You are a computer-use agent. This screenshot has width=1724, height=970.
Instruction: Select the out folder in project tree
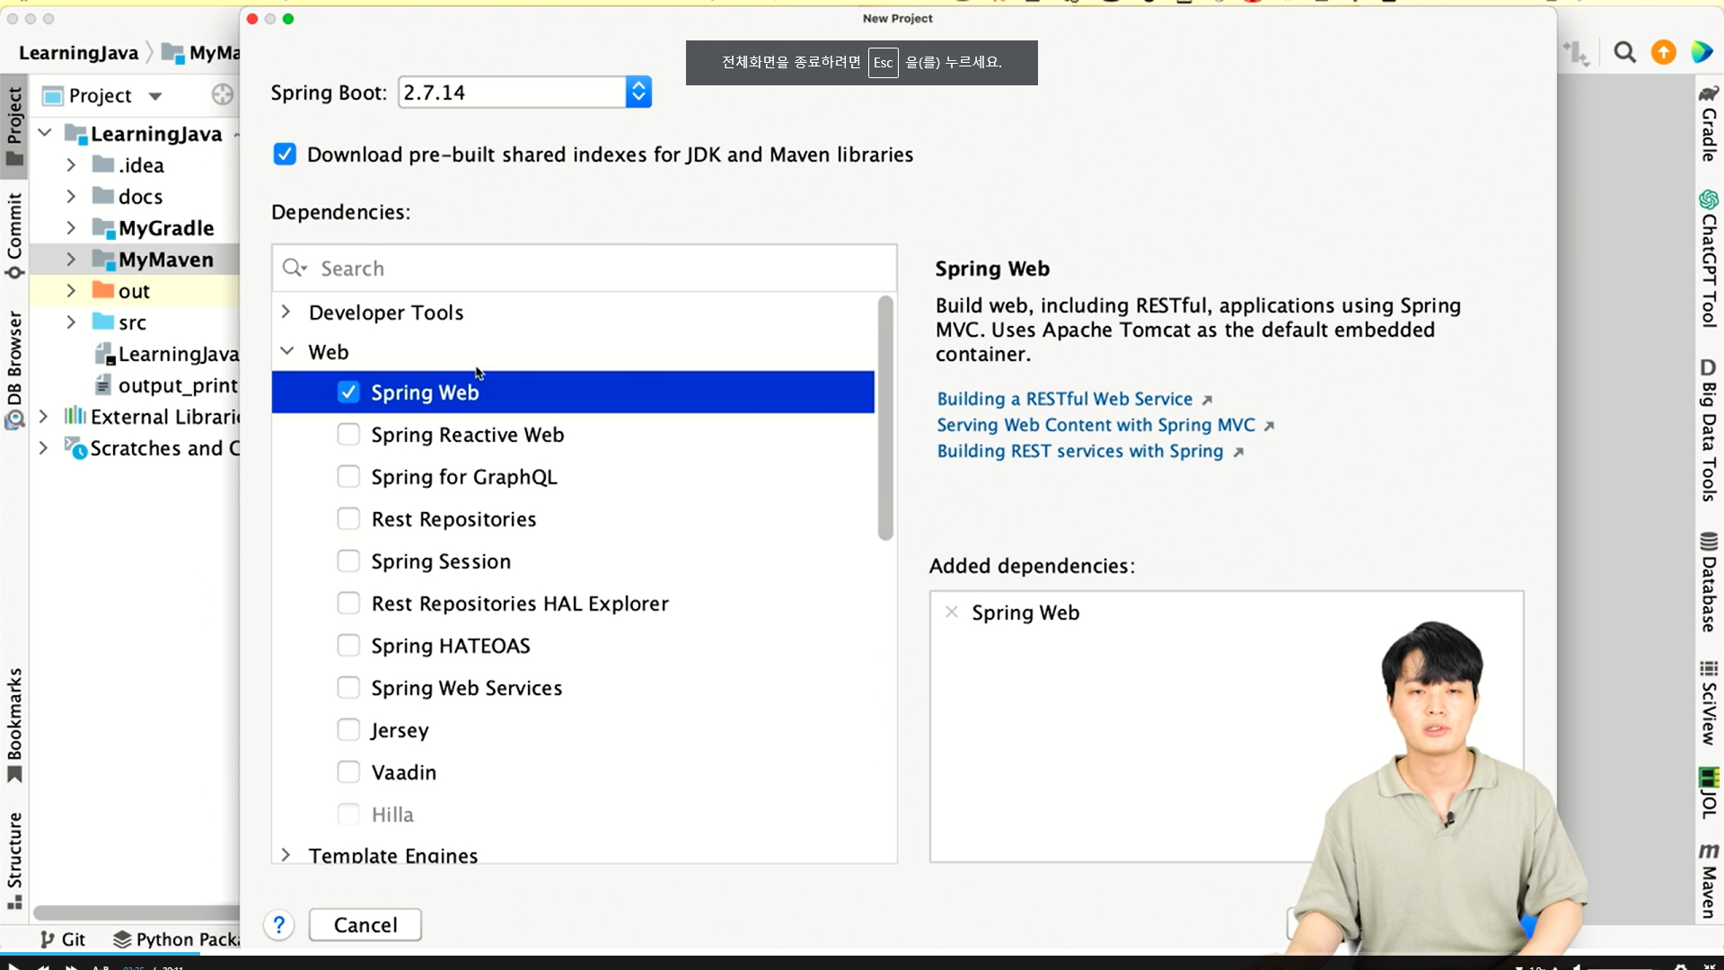click(134, 291)
